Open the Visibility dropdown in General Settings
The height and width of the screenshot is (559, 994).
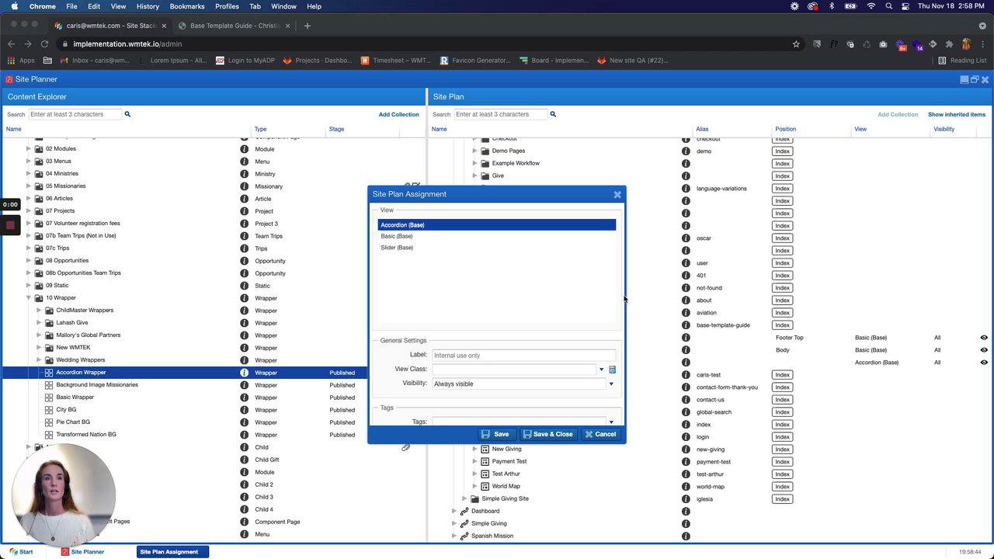[611, 384]
